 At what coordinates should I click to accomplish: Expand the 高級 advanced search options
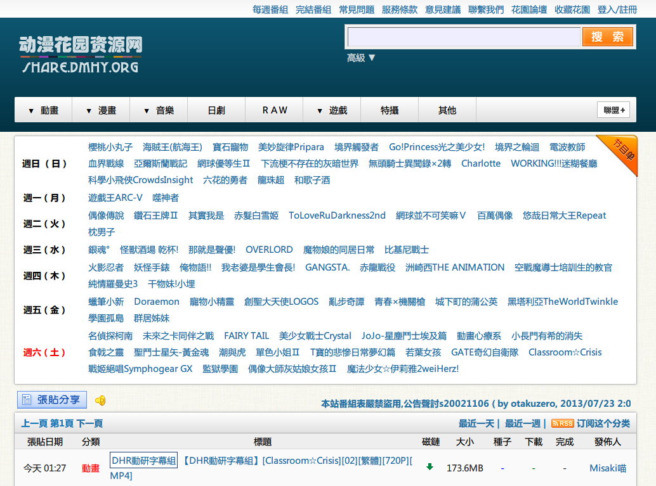pyautogui.click(x=362, y=58)
